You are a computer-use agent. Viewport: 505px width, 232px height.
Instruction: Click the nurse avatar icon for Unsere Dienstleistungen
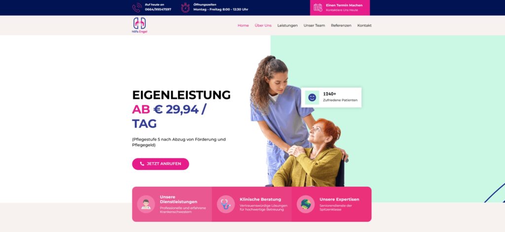click(146, 204)
